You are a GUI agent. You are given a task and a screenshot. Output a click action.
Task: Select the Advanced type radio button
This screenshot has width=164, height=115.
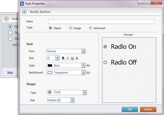[x=90, y=28]
